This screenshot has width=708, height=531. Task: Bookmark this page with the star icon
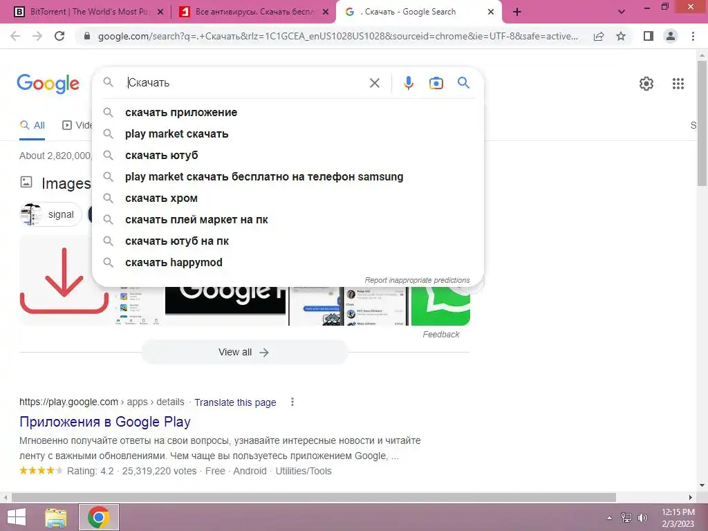click(621, 36)
